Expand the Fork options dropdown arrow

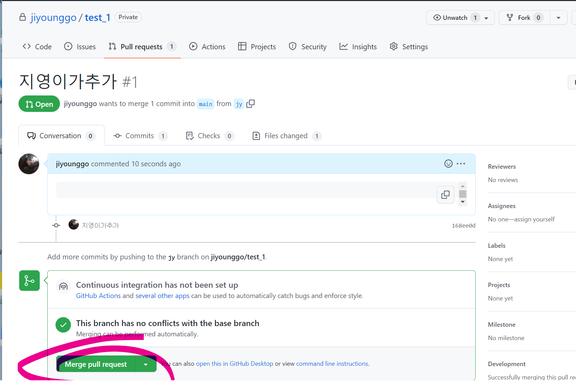559,18
